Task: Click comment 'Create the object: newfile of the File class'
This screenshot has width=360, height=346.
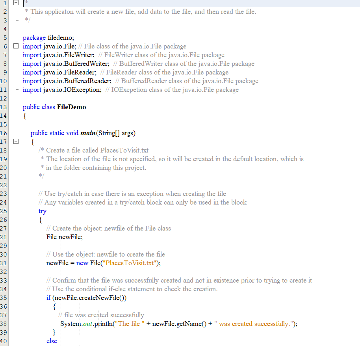Action: click(111, 229)
